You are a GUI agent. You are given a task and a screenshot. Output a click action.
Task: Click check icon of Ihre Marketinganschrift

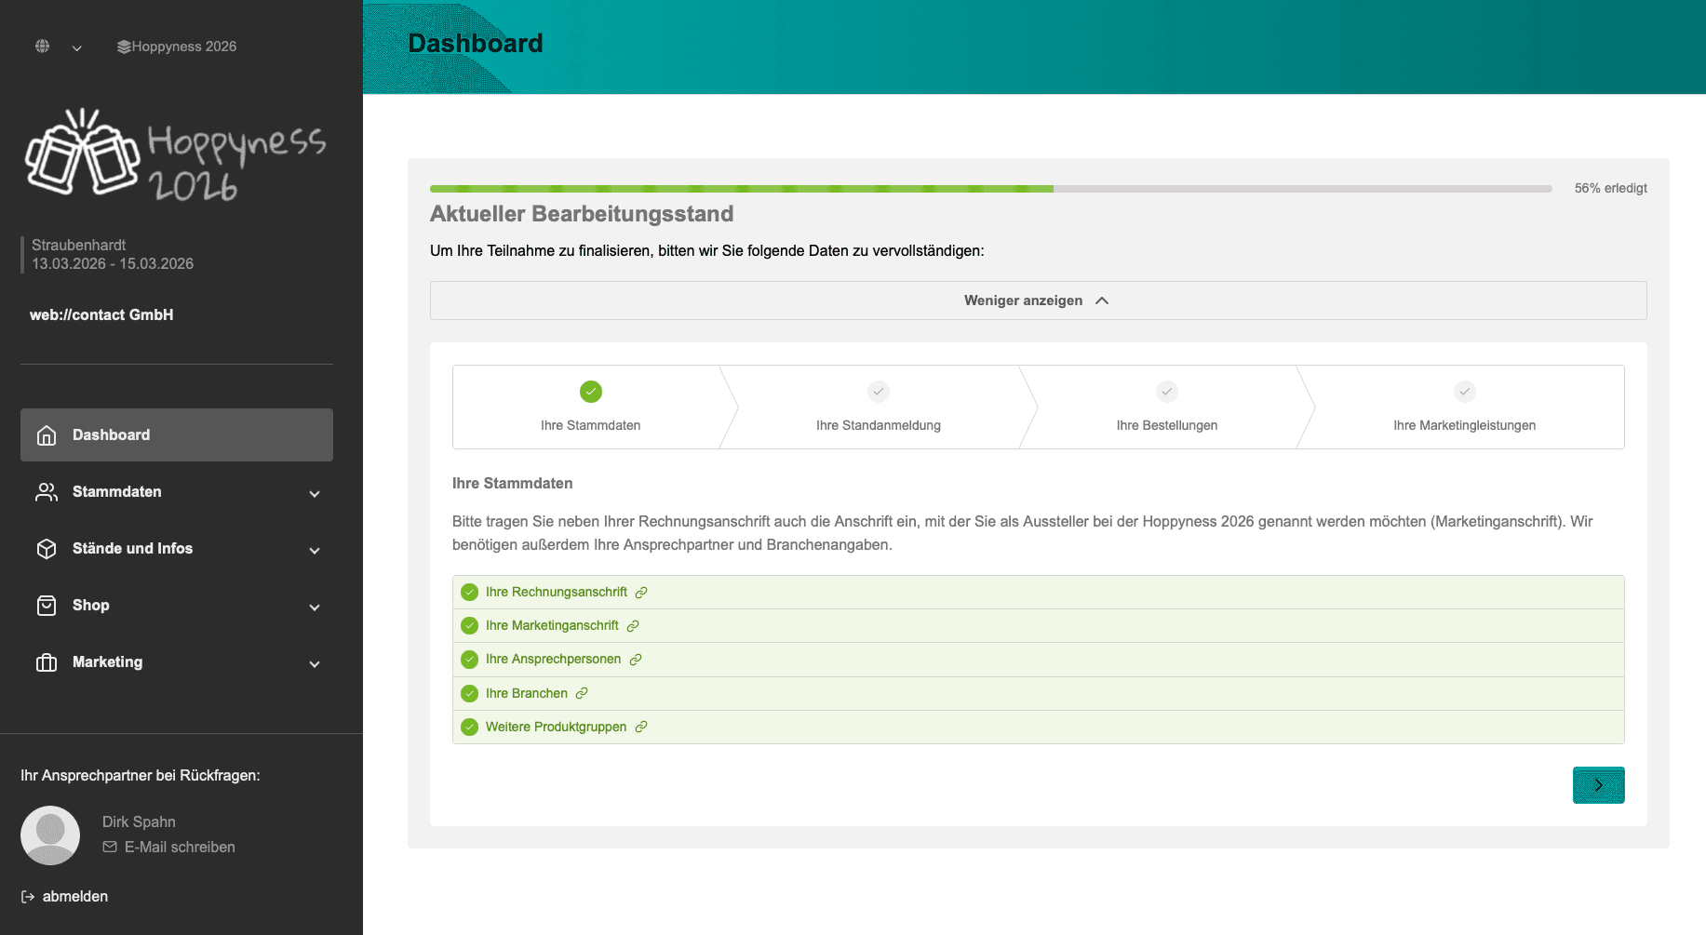[x=470, y=626]
